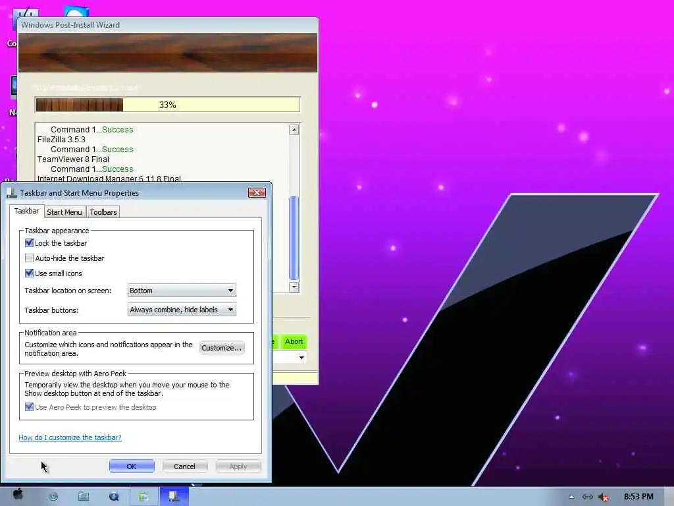Click the OK button
Screen dimensions: 674x506
(x=132, y=466)
